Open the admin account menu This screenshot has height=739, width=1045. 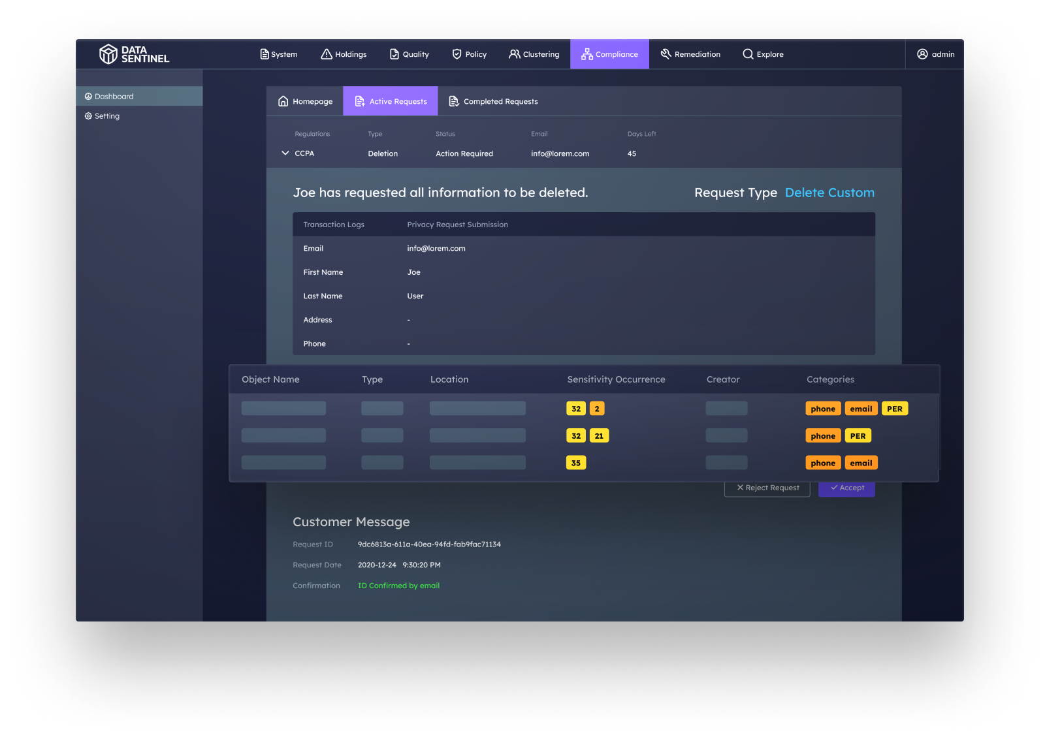[935, 54]
